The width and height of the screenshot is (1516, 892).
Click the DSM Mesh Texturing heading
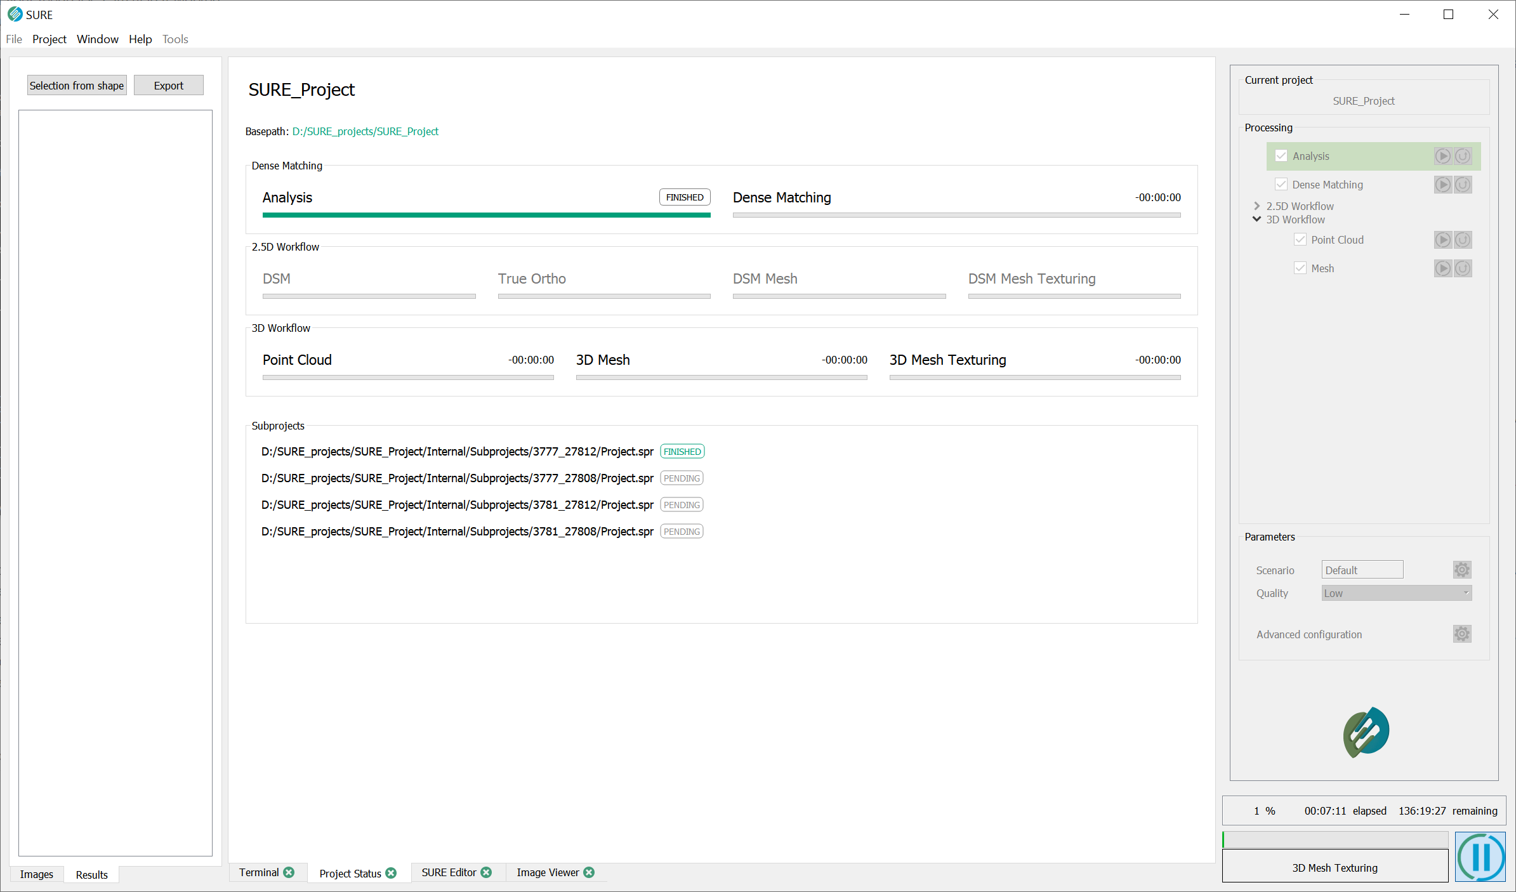1032,279
